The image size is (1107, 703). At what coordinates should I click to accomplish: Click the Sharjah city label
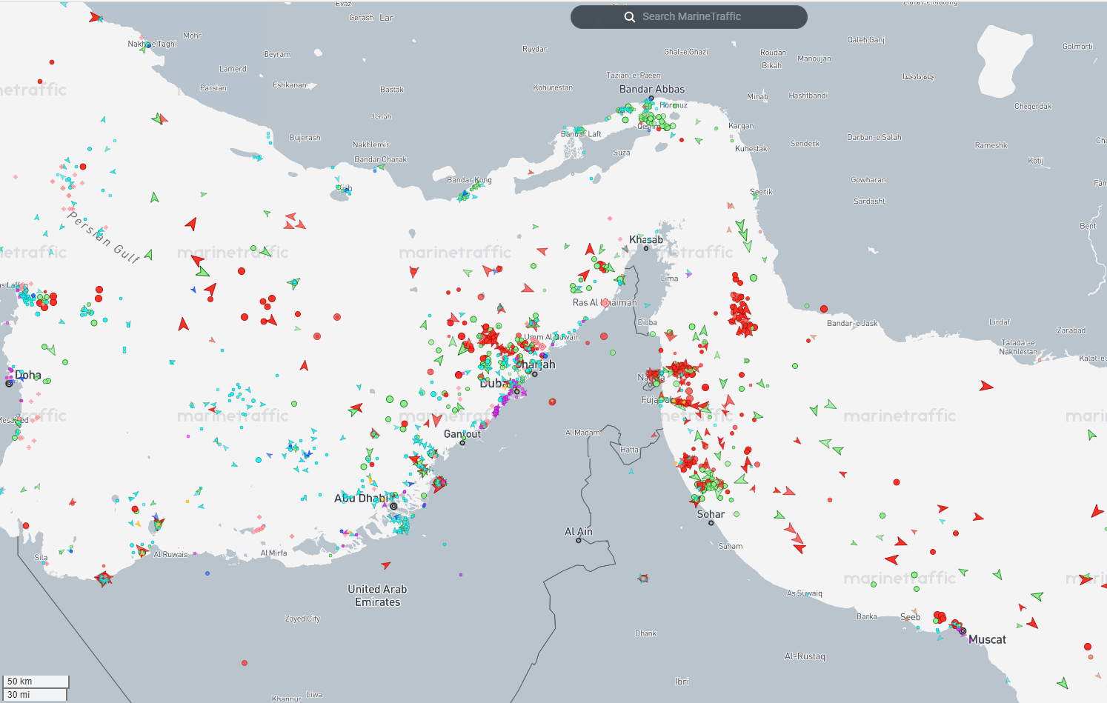pyautogui.click(x=536, y=364)
